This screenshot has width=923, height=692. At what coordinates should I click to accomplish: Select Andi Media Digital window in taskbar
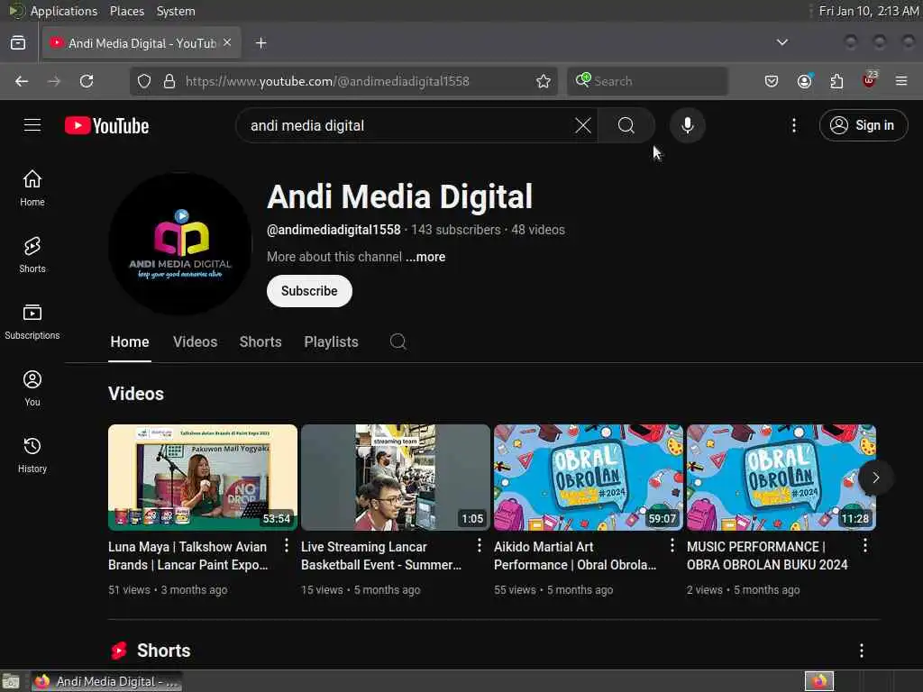click(106, 681)
